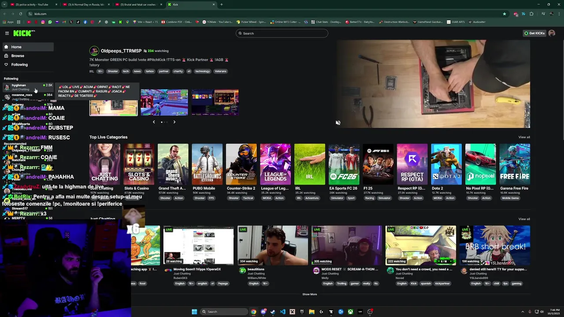The height and width of the screenshot is (317, 564).
Task: Open the BRB short break stream thumbnail
Action: coord(495,245)
